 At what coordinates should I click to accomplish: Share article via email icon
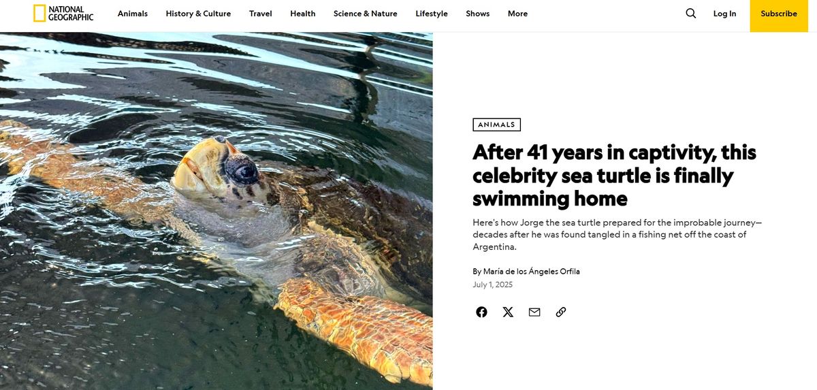(534, 312)
